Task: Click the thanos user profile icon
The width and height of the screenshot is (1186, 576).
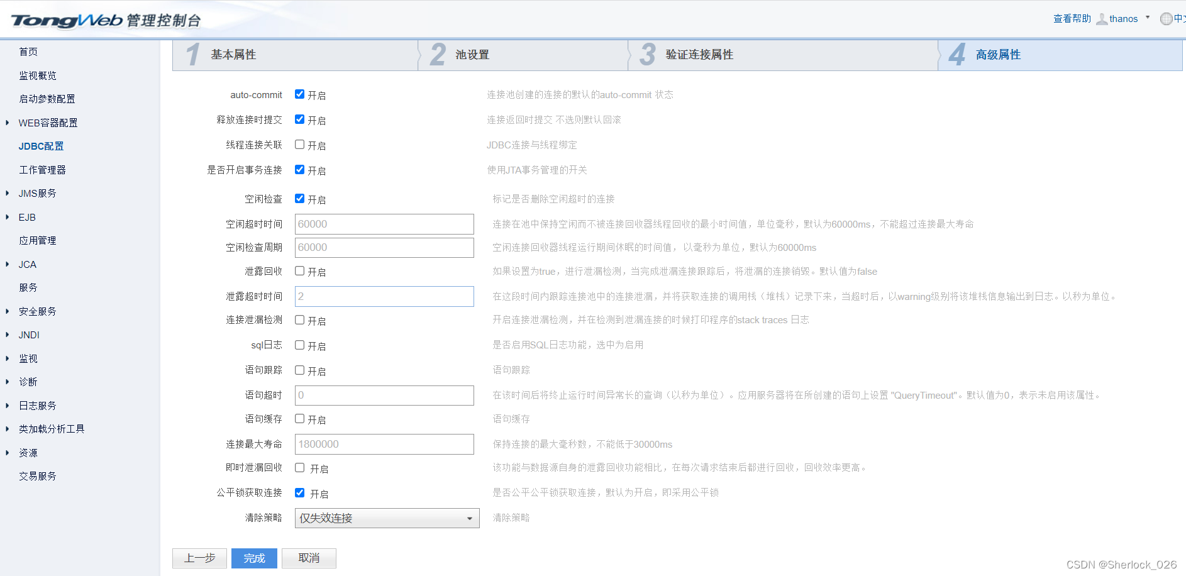Action: point(1102,18)
